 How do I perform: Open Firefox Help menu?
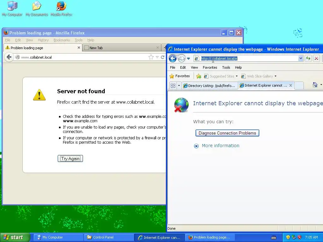tap(91, 40)
